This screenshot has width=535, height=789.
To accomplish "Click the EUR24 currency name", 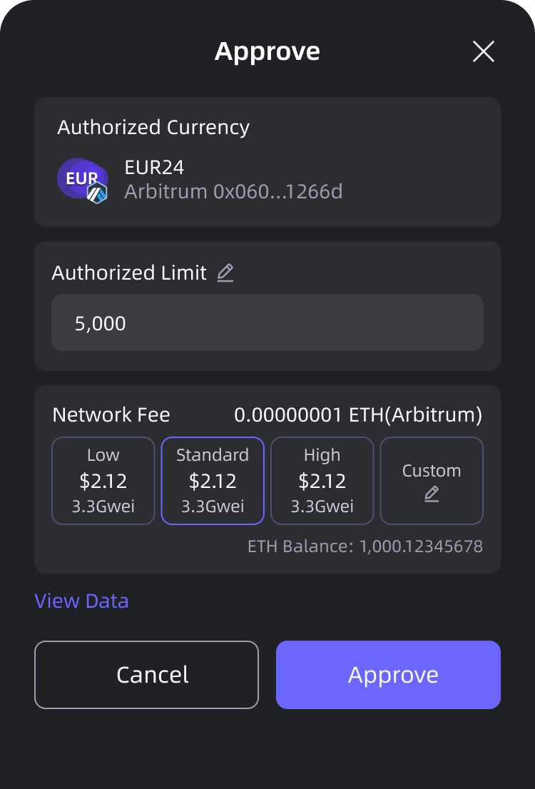I will (154, 168).
